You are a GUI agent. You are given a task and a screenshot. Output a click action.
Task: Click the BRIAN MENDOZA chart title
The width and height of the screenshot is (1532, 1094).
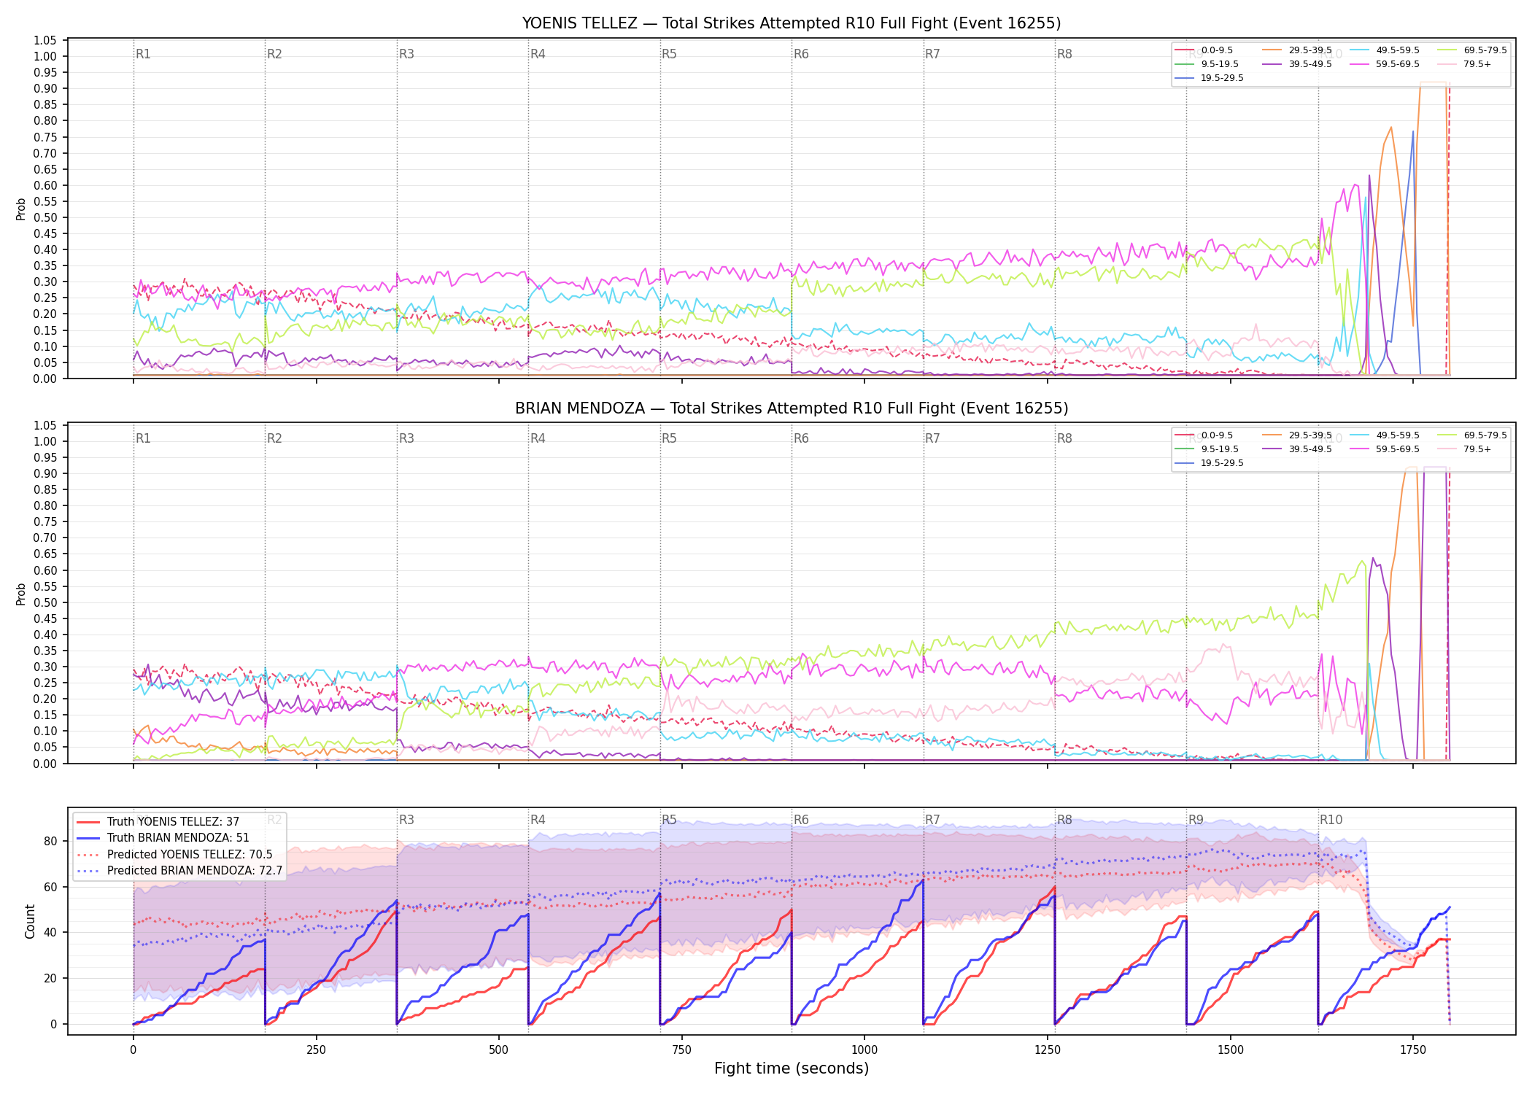(x=792, y=408)
